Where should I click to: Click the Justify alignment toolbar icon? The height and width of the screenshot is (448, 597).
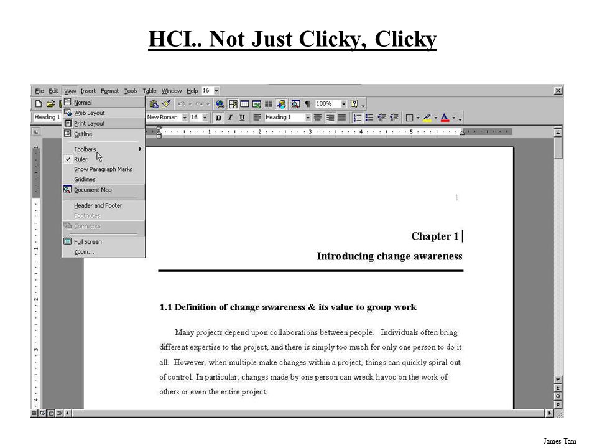pyautogui.click(x=342, y=118)
